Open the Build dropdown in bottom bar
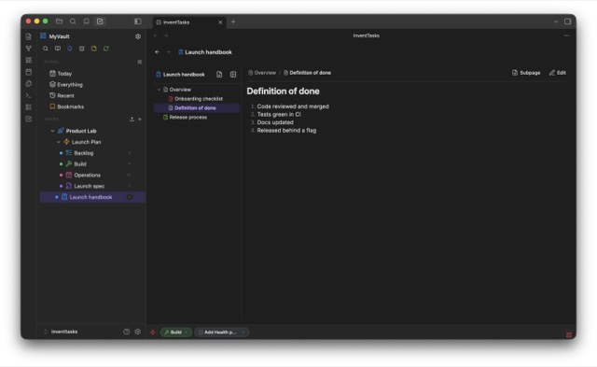 [x=176, y=332]
